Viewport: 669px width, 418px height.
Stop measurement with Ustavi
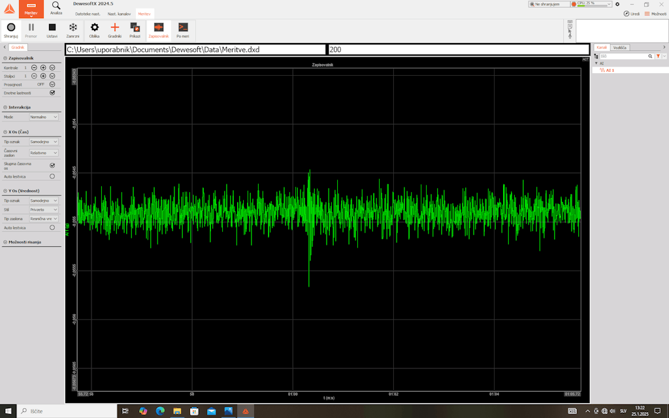52,31
